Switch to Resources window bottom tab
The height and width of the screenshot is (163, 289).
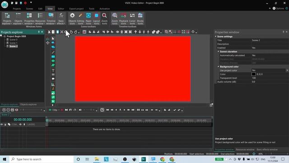(x=245, y=149)
